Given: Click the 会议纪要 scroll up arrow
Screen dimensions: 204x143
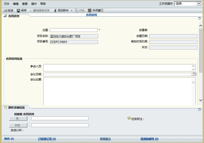Looking at the screenshot, I should point(193,82).
